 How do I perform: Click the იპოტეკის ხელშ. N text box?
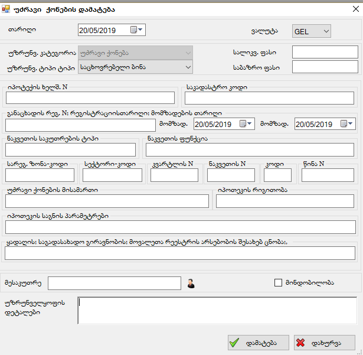coord(90,98)
